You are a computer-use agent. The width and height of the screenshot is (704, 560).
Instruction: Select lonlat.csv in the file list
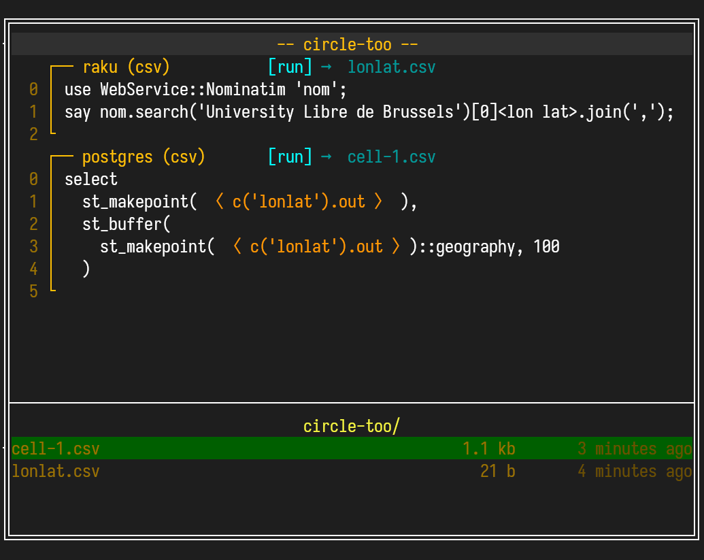pos(56,472)
